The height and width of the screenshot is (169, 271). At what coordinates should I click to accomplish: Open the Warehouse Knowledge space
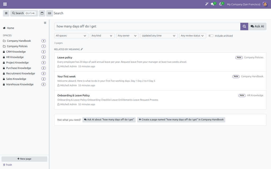click(x=24, y=84)
